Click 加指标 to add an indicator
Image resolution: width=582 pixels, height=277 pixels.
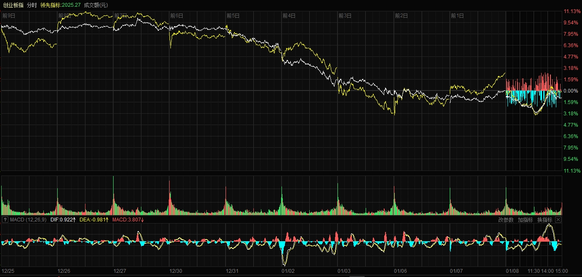click(x=525, y=220)
